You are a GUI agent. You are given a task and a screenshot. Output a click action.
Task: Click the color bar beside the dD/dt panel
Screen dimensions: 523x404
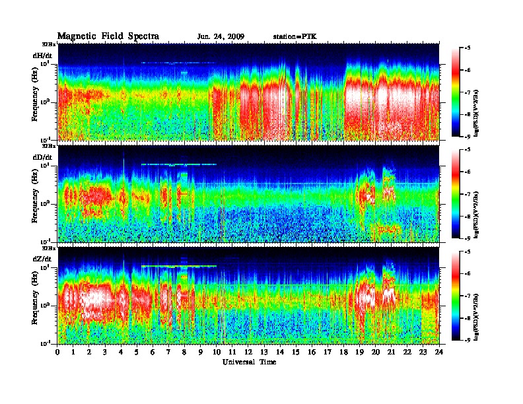pyautogui.click(x=456, y=194)
